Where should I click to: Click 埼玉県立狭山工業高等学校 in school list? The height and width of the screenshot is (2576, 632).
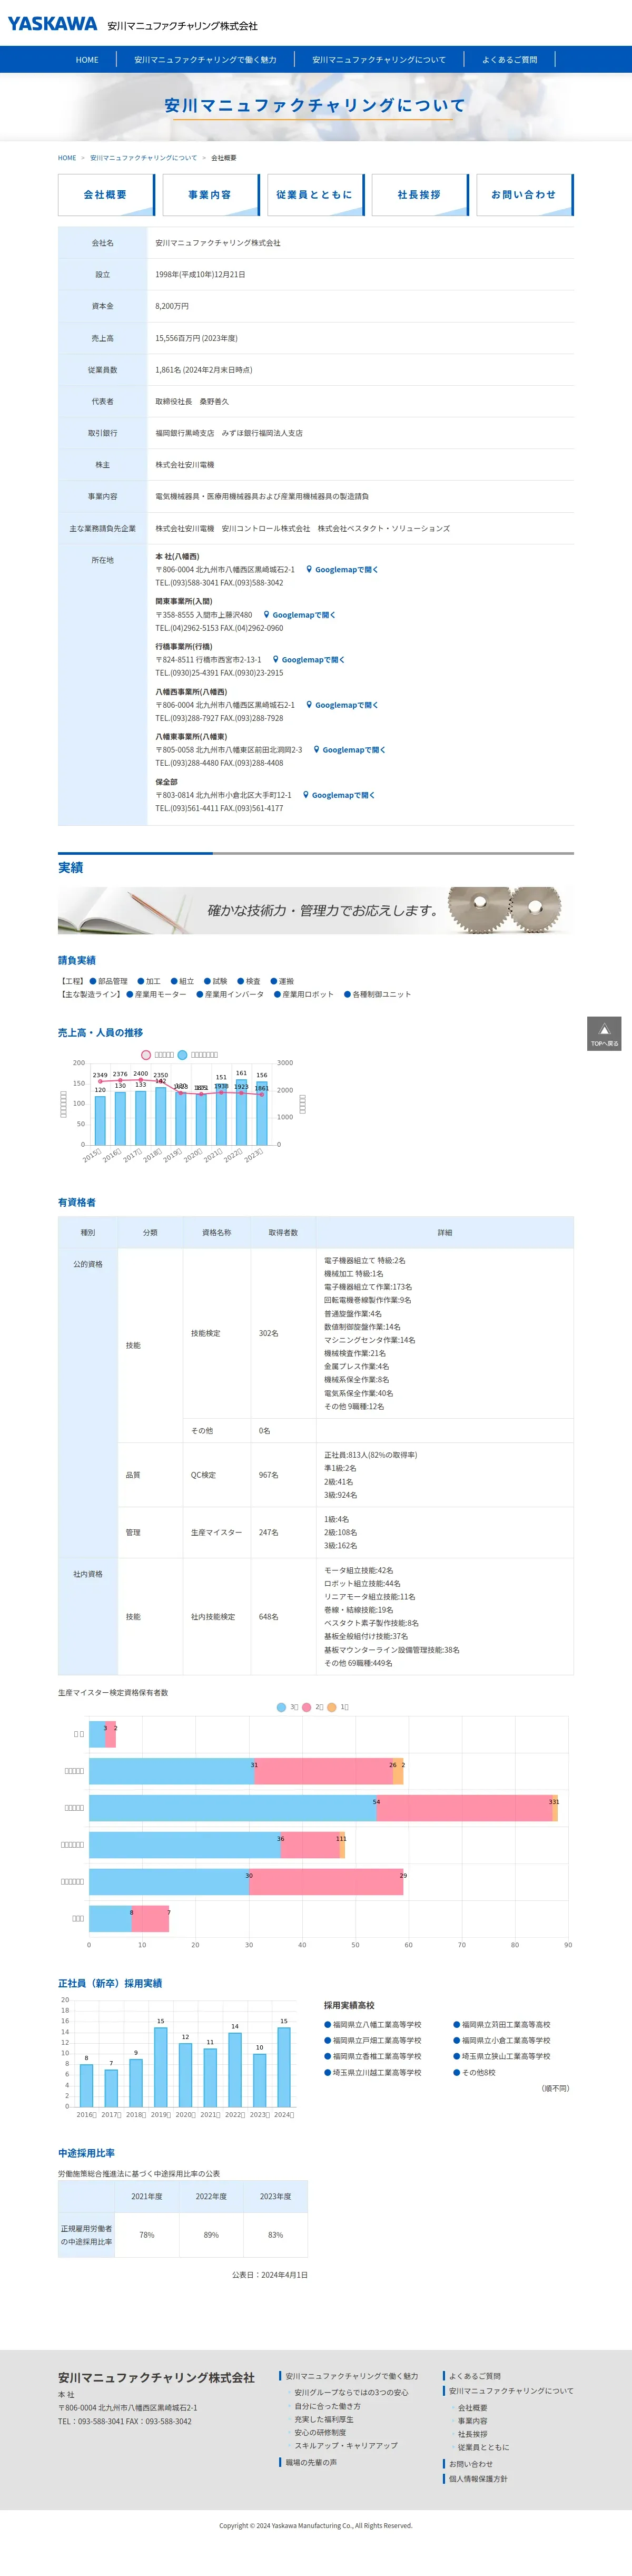(506, 2056)
